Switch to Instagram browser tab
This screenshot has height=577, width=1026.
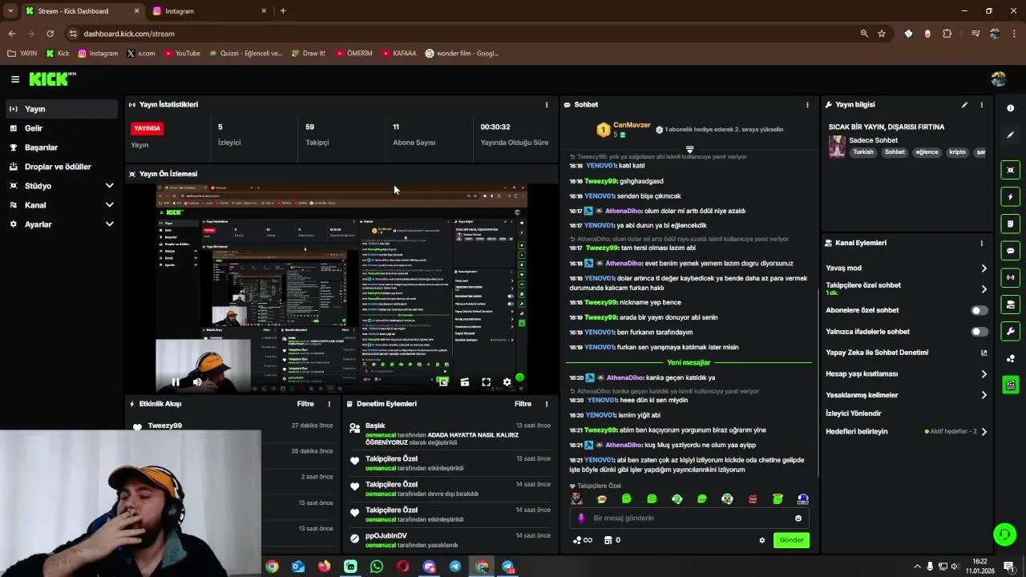[209, 11]
